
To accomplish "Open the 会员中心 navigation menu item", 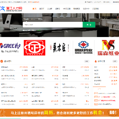I will point(86,9).
